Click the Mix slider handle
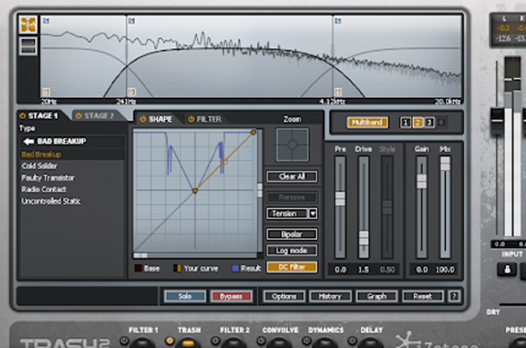 tap(445, 164)
